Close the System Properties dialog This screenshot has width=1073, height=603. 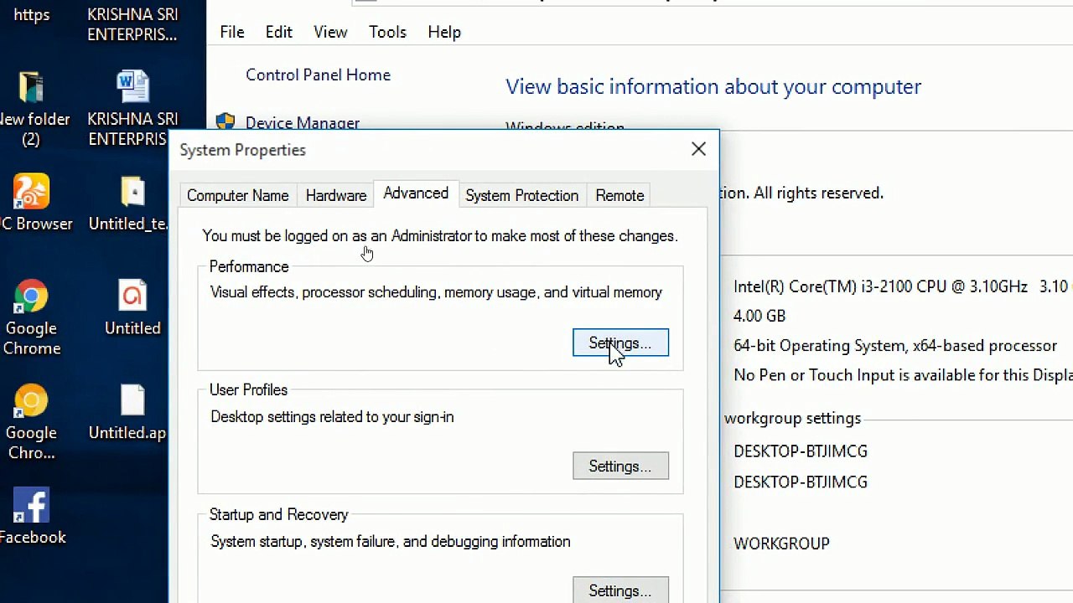[698, 149]
